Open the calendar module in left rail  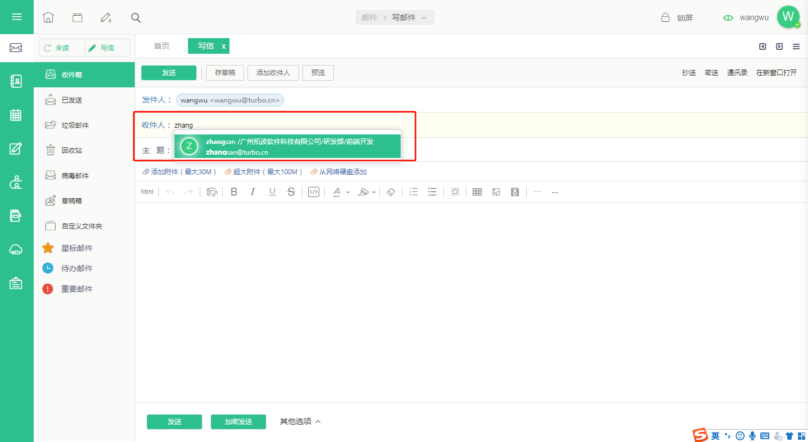click(x=16, y=115)
